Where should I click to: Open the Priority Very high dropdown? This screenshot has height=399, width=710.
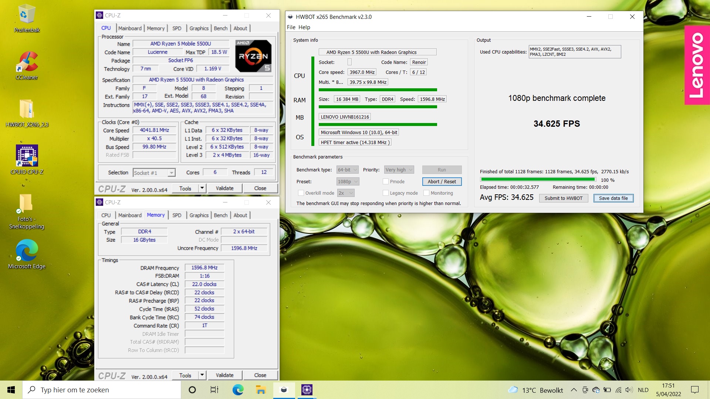(399, 170)
